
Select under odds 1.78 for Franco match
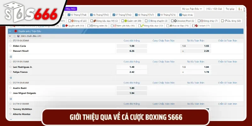196,72
